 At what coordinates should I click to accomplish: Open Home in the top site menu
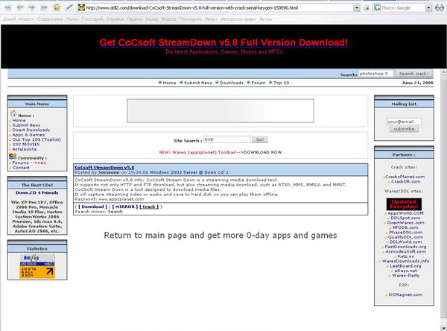[x=169, y=83]
